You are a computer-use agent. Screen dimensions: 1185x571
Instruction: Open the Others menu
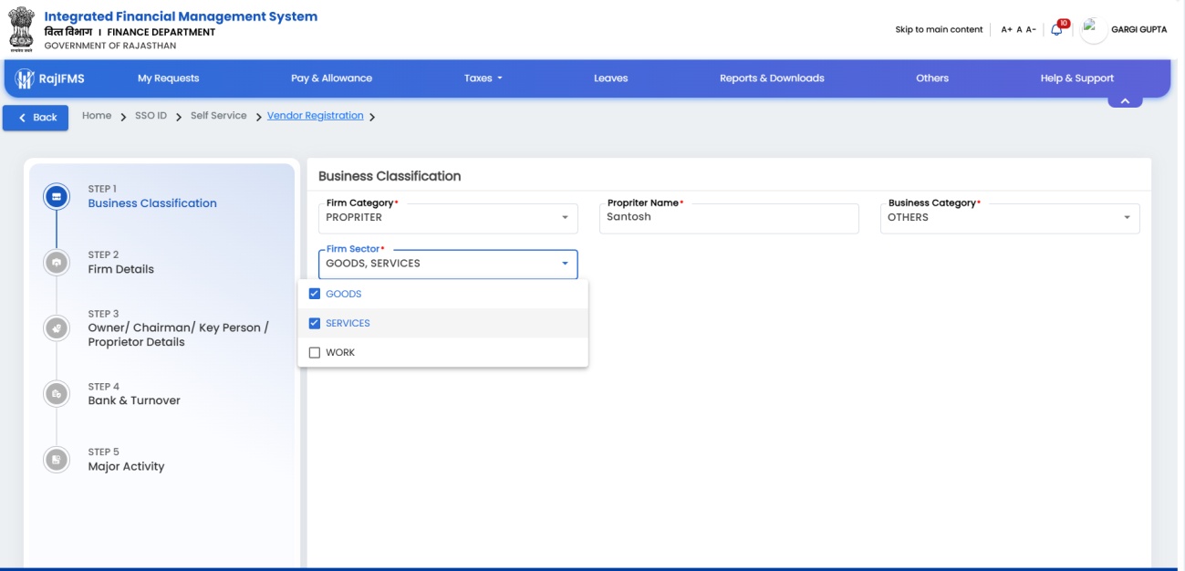pos(932,78)
